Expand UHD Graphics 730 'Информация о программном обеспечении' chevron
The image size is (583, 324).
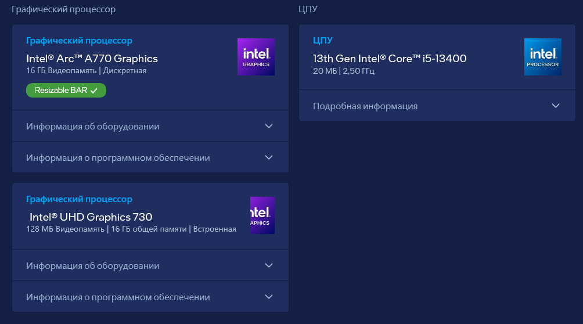(x=269, y=297)
